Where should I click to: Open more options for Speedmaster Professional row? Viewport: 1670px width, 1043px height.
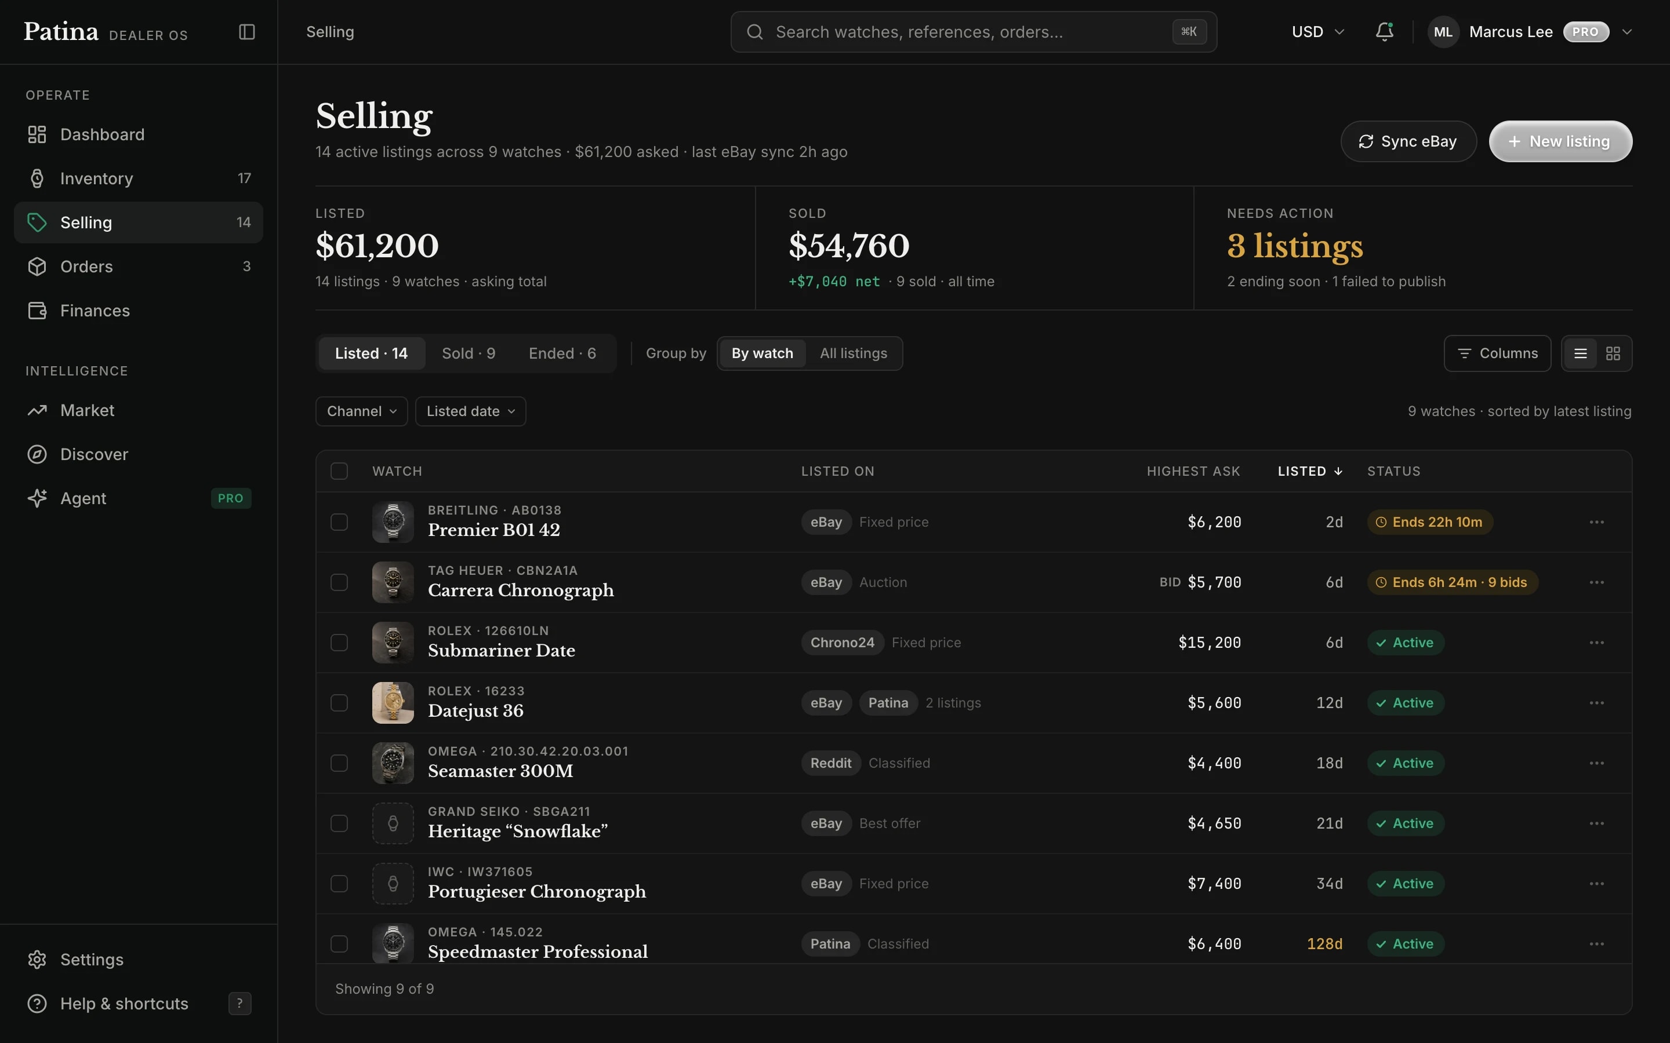1596,944
